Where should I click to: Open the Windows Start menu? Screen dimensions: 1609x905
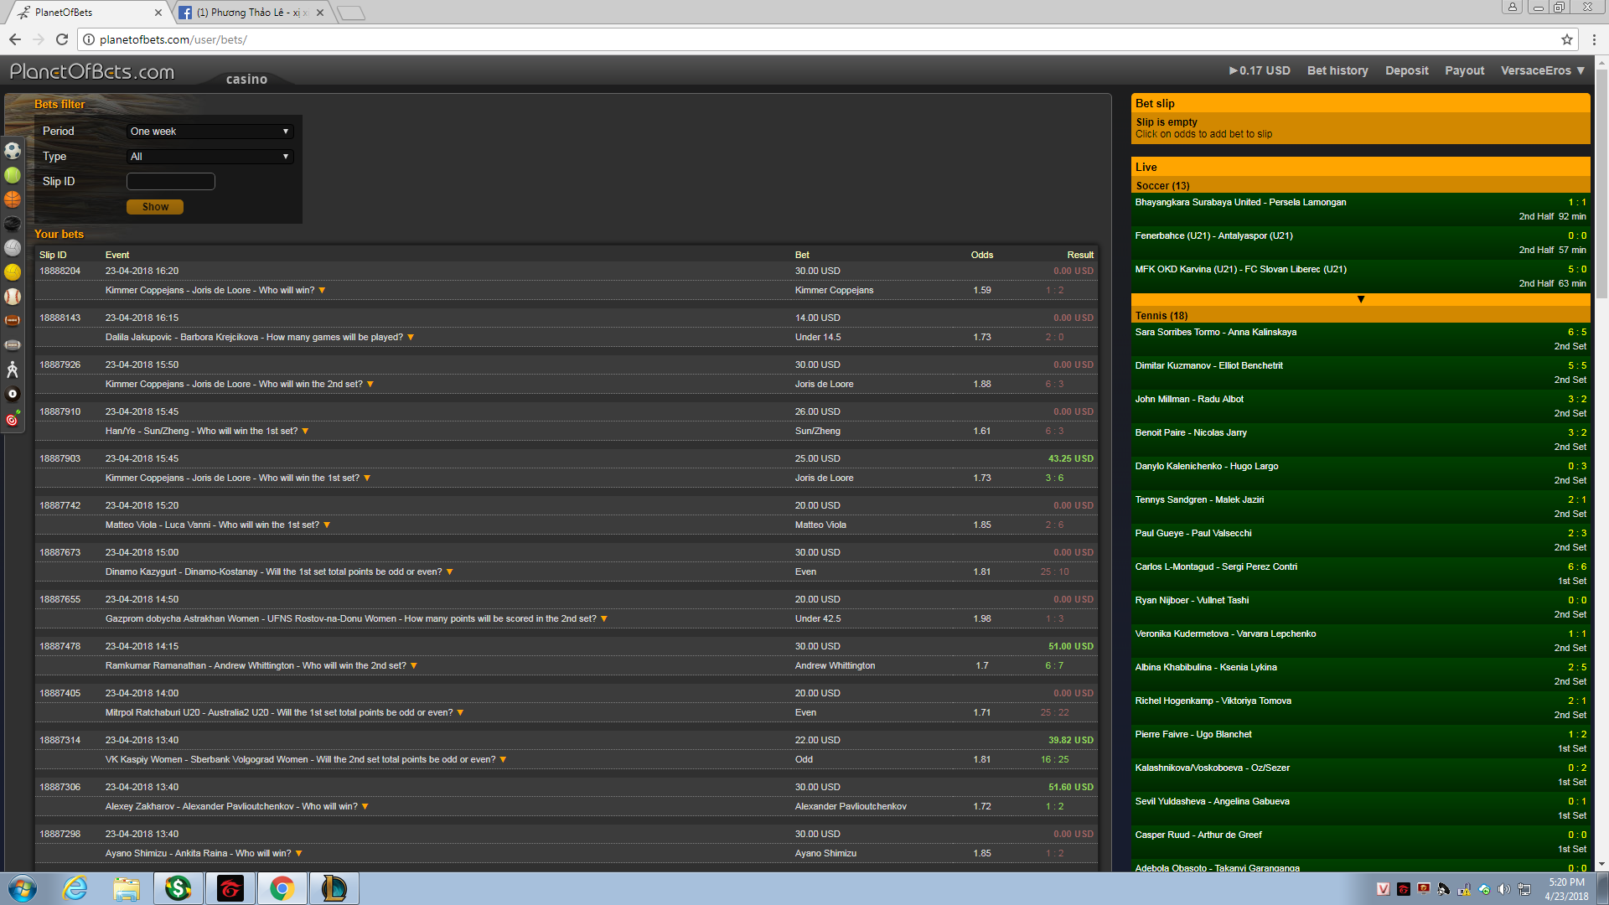click(22, 889)
